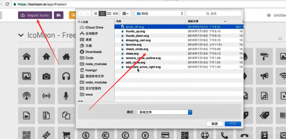
Task: Select the pound coin icon
Action: [126, 135]
